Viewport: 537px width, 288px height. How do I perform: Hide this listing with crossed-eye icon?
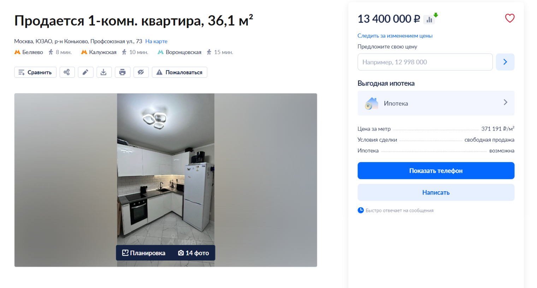click(x=141, y=72)
